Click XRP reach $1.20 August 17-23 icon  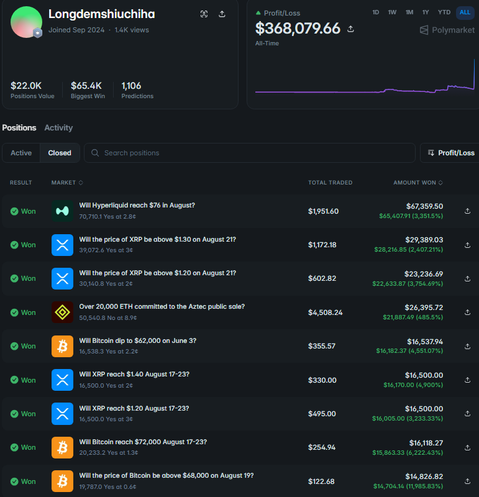click(x=63, y=414)
